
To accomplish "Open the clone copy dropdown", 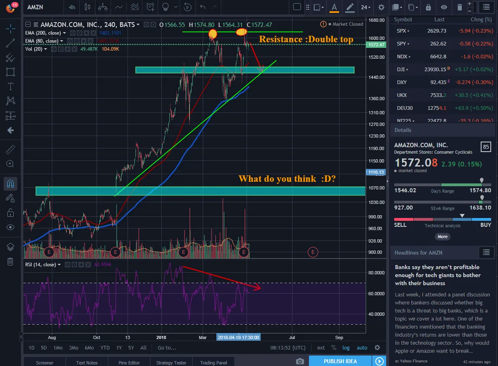I will coord(413,7).
